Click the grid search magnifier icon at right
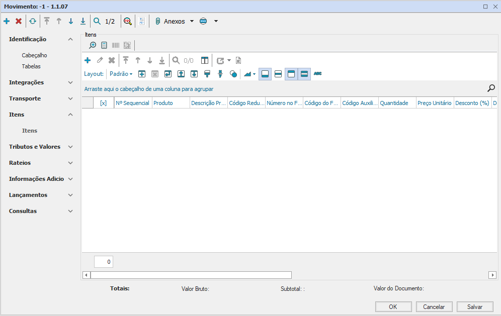 click(x=491, y=88)
